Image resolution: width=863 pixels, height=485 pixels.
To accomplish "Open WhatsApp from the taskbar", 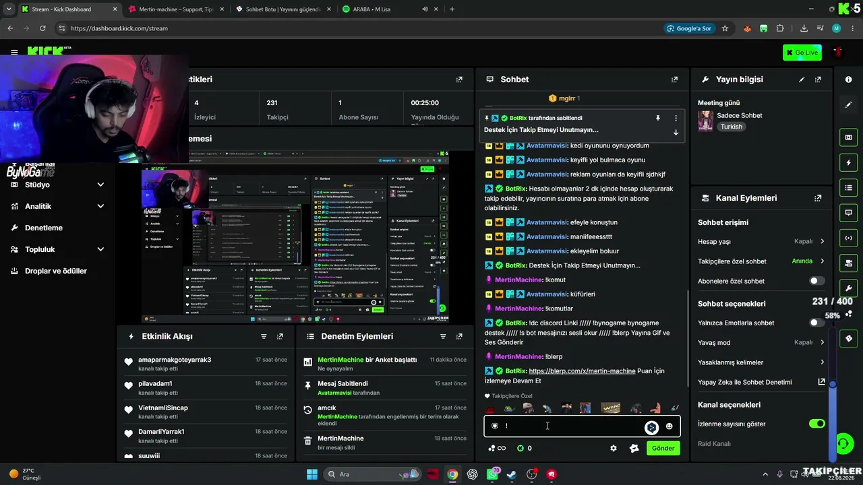I will pyautogui.click(x=492, y=474).
